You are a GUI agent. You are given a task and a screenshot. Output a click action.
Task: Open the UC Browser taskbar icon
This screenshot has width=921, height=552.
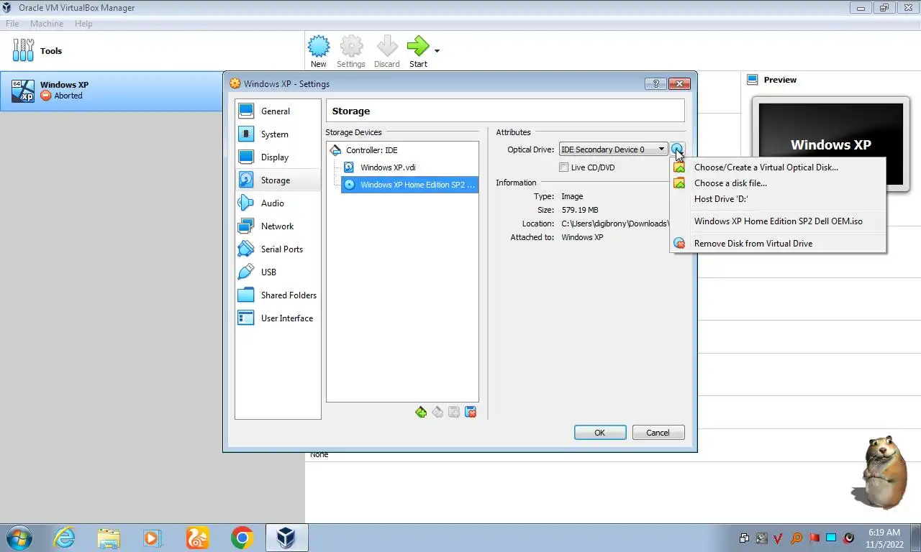click(x=197, y=538)
